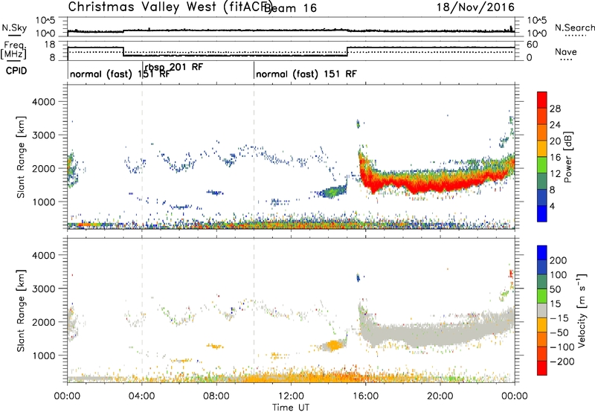Click the '12:00' time axis tick label

click(x=291, y=396)
